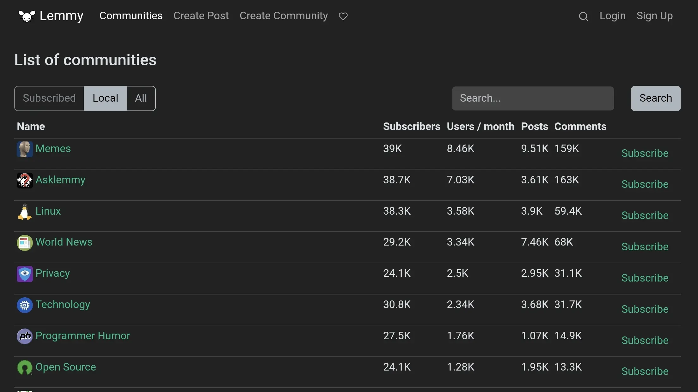Open the Sign Up page
This screenshot has width=698, height=392.
[654, 16]
